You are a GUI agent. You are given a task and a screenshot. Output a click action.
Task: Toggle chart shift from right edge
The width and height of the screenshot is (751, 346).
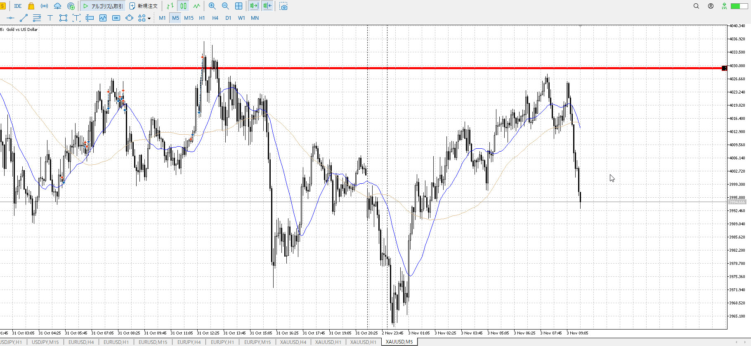pyautogui.click(x=267, y=6)
